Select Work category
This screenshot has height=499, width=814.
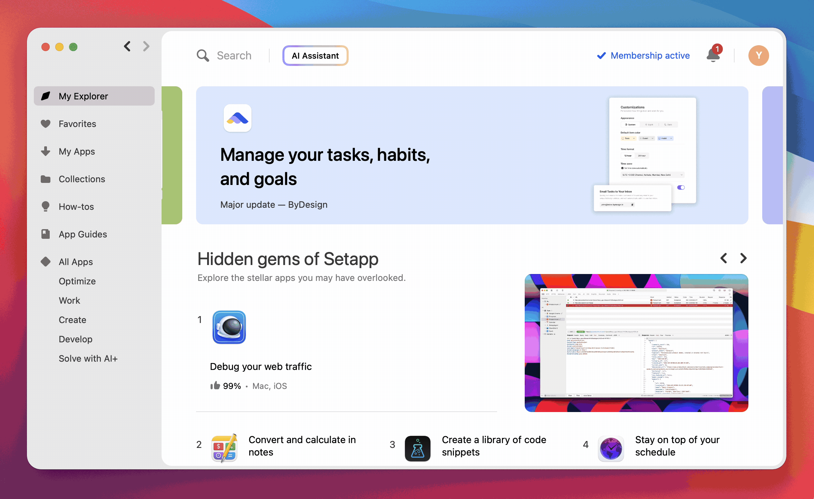click(69, 300)
